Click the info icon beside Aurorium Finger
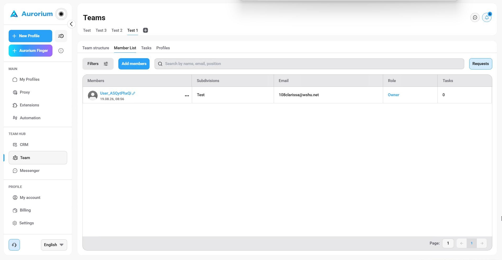The image size is (502, 260). click(61, 51)
